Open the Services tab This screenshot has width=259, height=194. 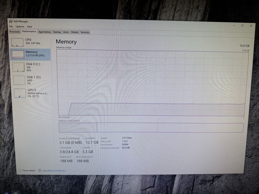click(85, 32)
